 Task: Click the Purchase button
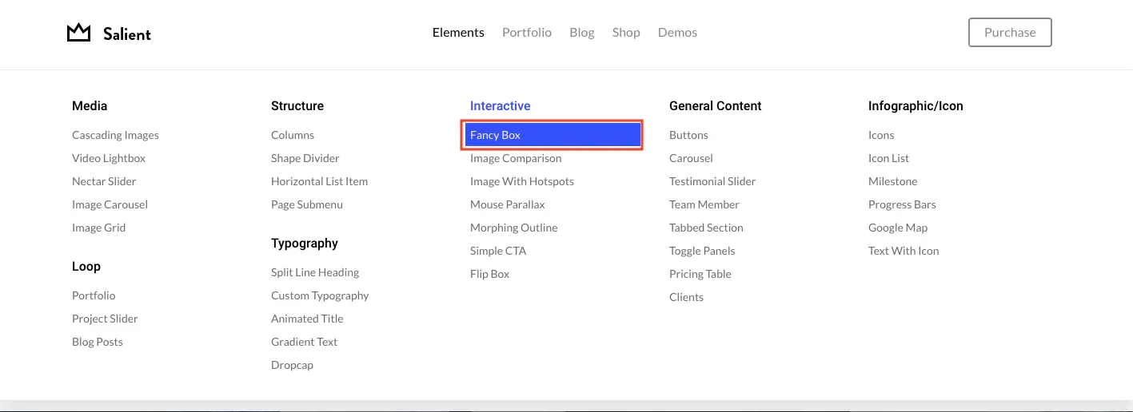point(1010,33)
